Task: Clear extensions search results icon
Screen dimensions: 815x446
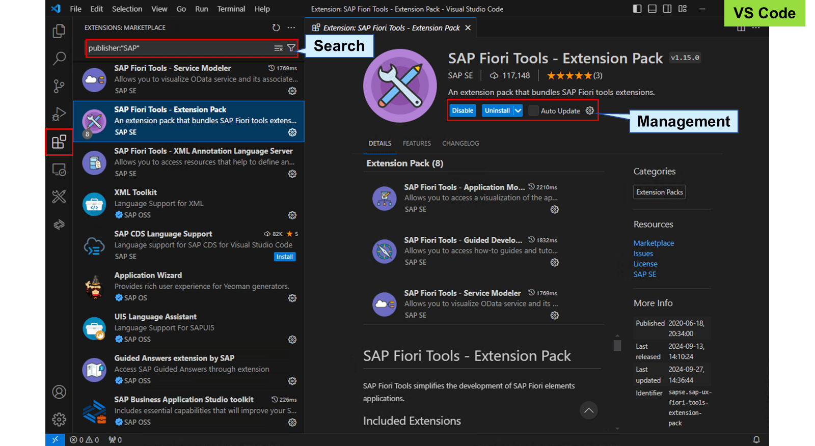Action: point(278,48)
